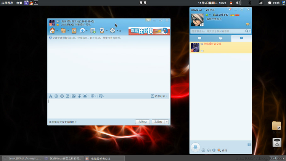Viewport: 286px width, 161px height.
Task: Open the 应用程序 applications menu
Action: (7, 3)
